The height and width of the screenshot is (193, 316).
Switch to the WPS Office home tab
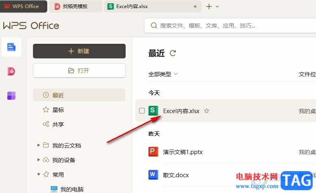pyautogui.click(x=24, y=6)
